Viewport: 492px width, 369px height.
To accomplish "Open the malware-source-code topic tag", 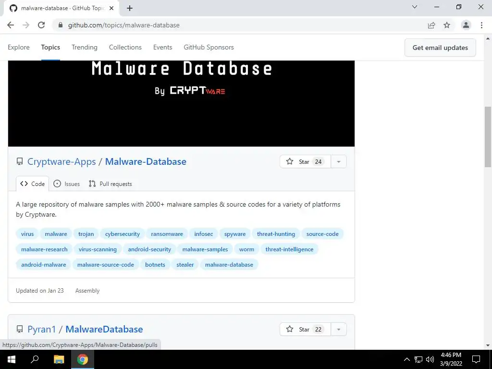I will click(x=105, y=265).
